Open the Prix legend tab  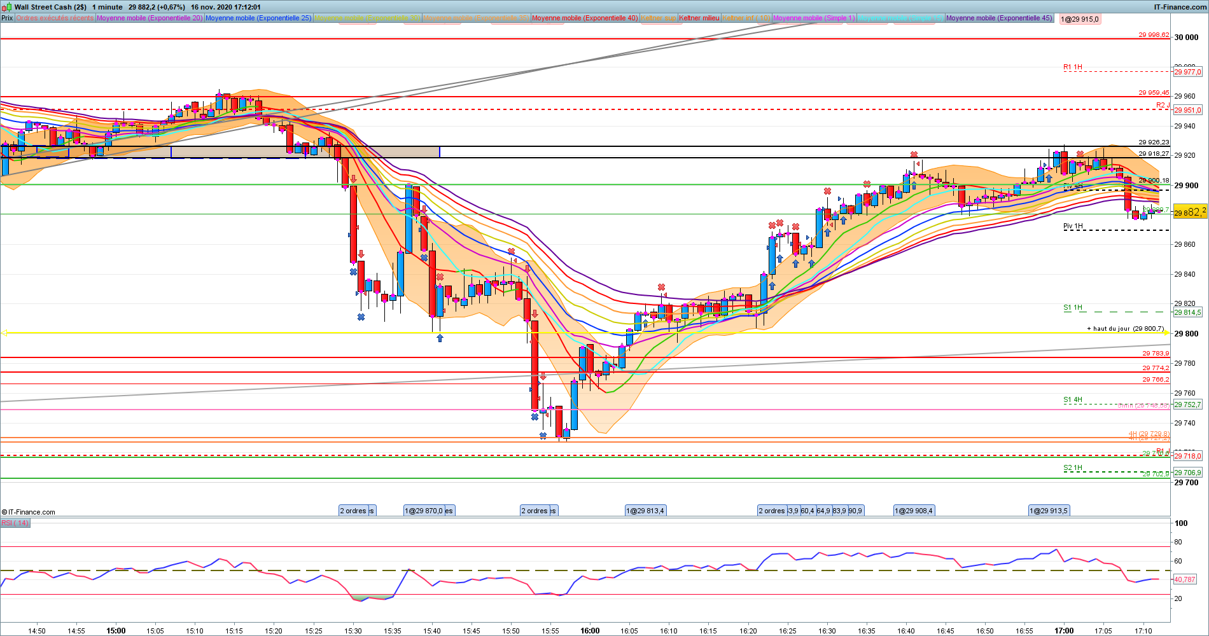tap(7, 18)
